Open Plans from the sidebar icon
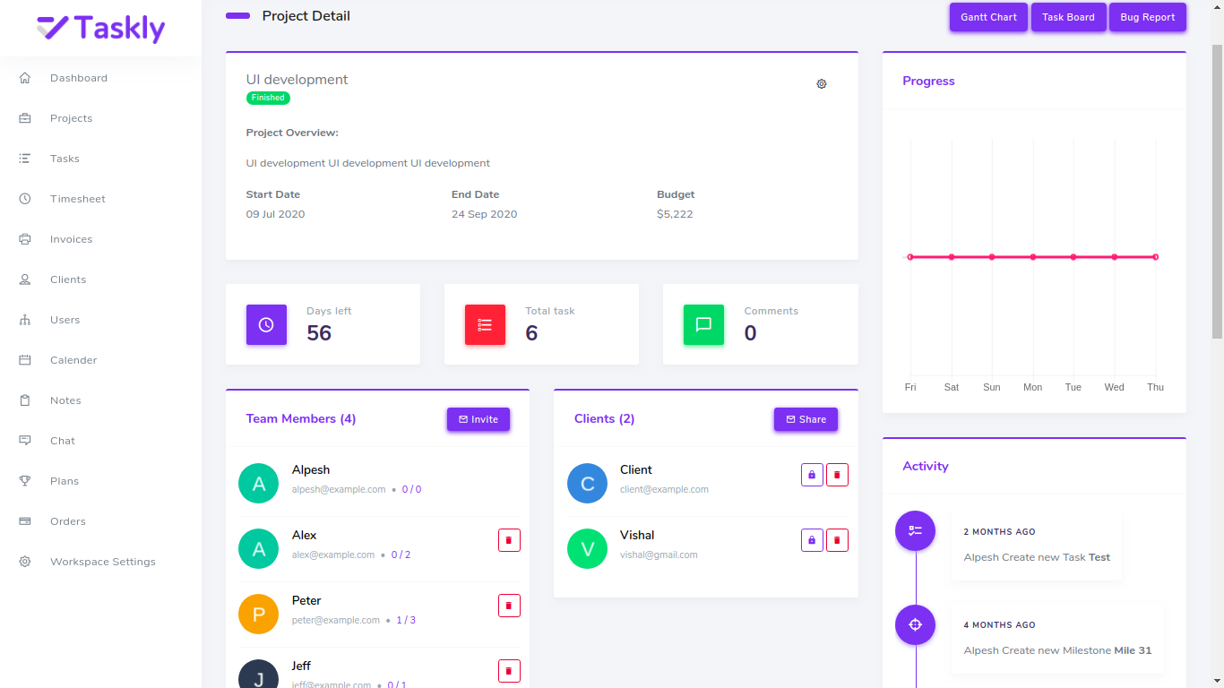Image resolution: width=1224 pixels, height=688 pixels. (25, 480)
